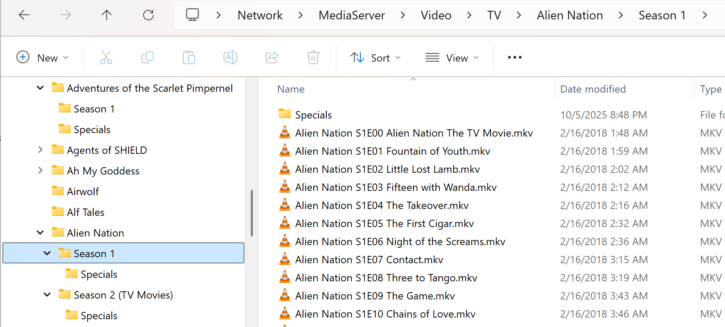Go up one folder level

pos(107,15)
